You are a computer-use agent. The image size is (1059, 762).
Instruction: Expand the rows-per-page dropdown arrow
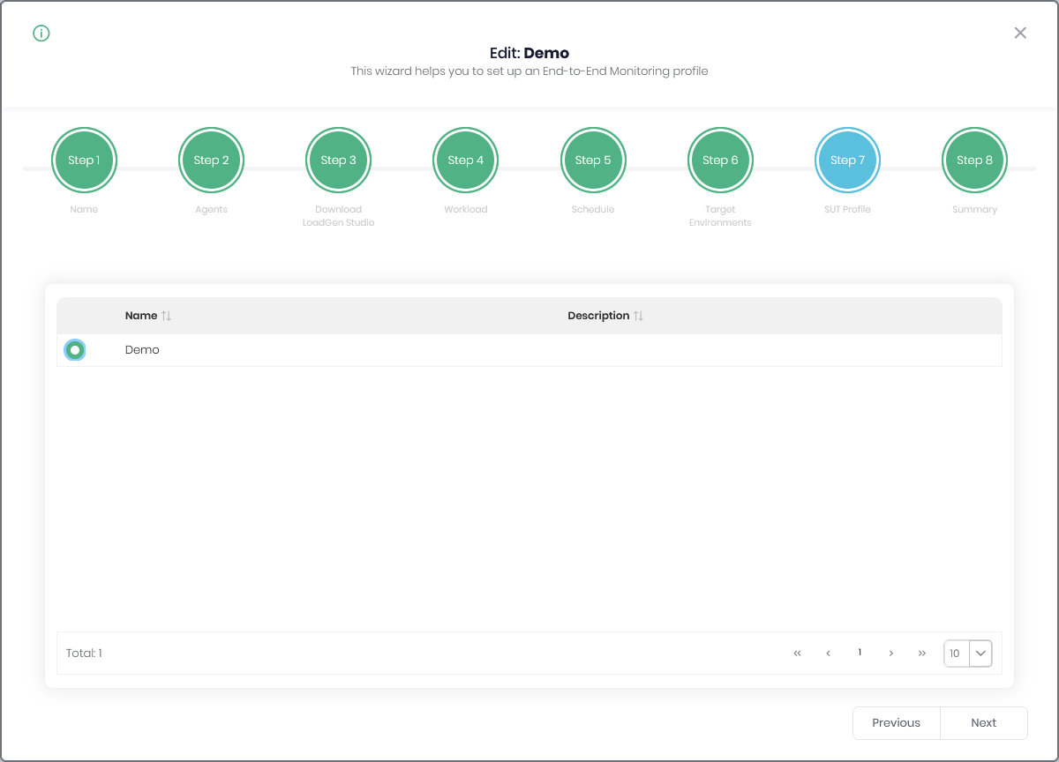tap(980, 654)
